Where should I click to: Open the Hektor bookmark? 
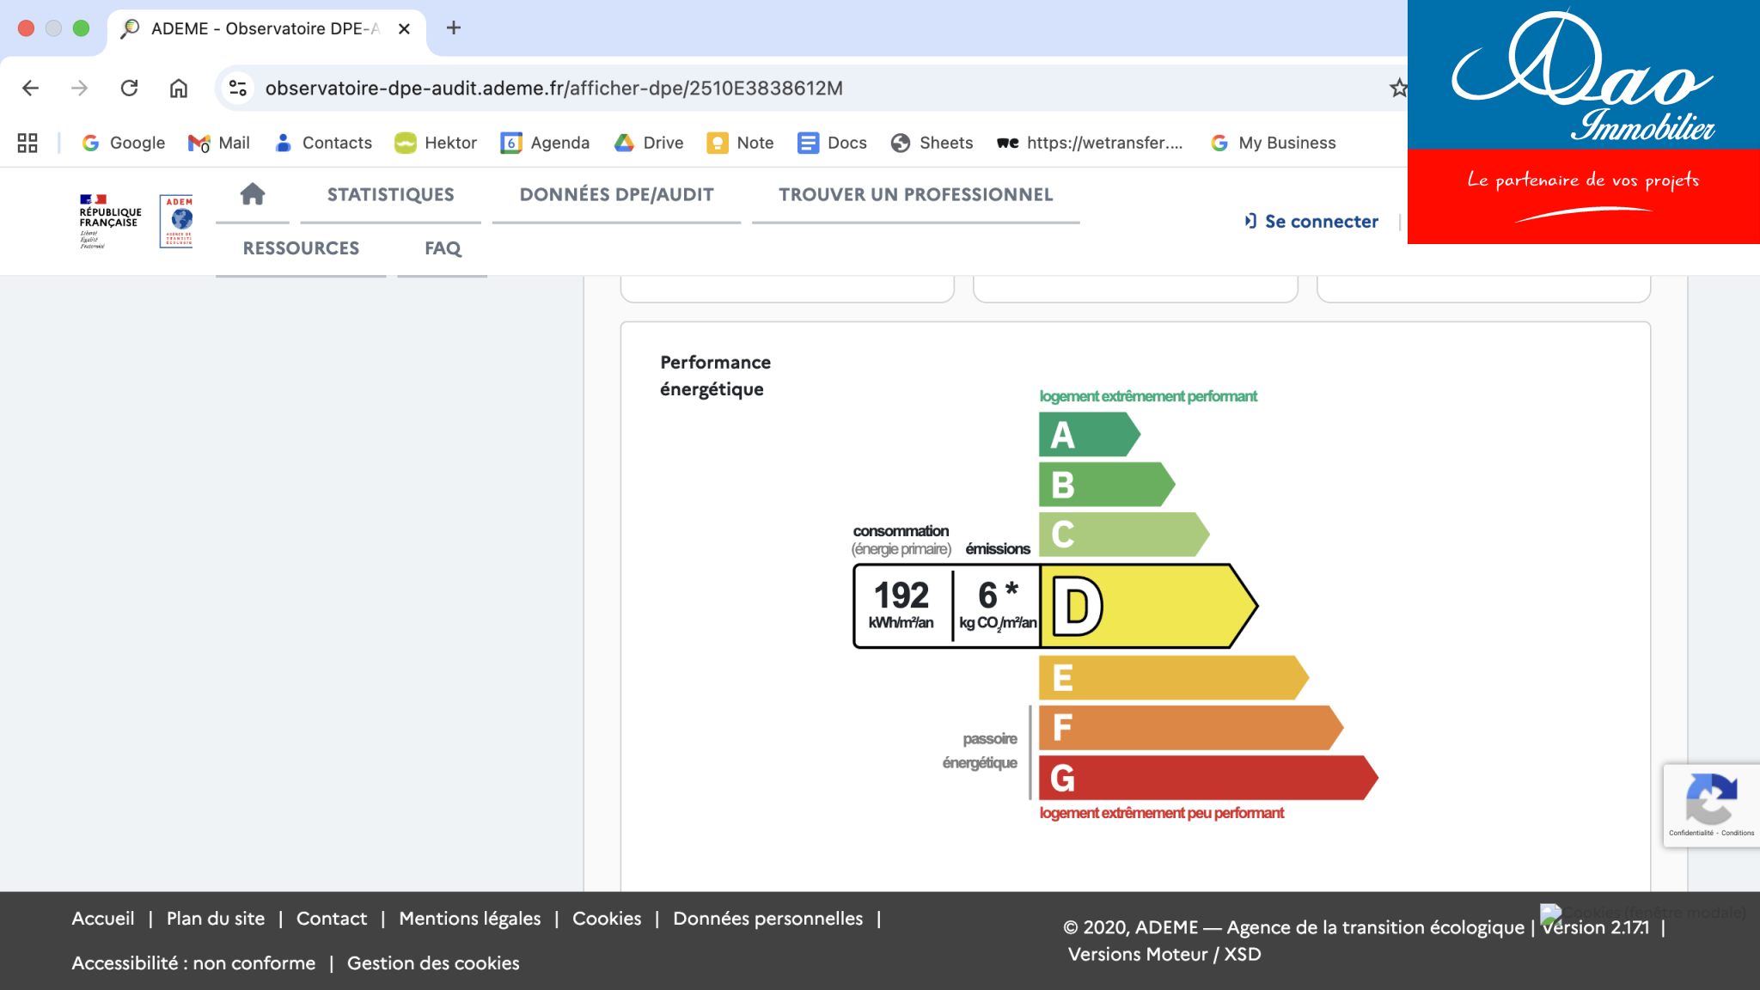[x=436, y=143]
